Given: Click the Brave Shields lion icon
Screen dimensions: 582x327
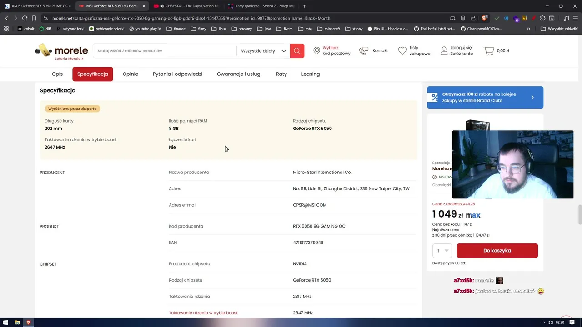Looking at the screenshot, I should (485, 18).
